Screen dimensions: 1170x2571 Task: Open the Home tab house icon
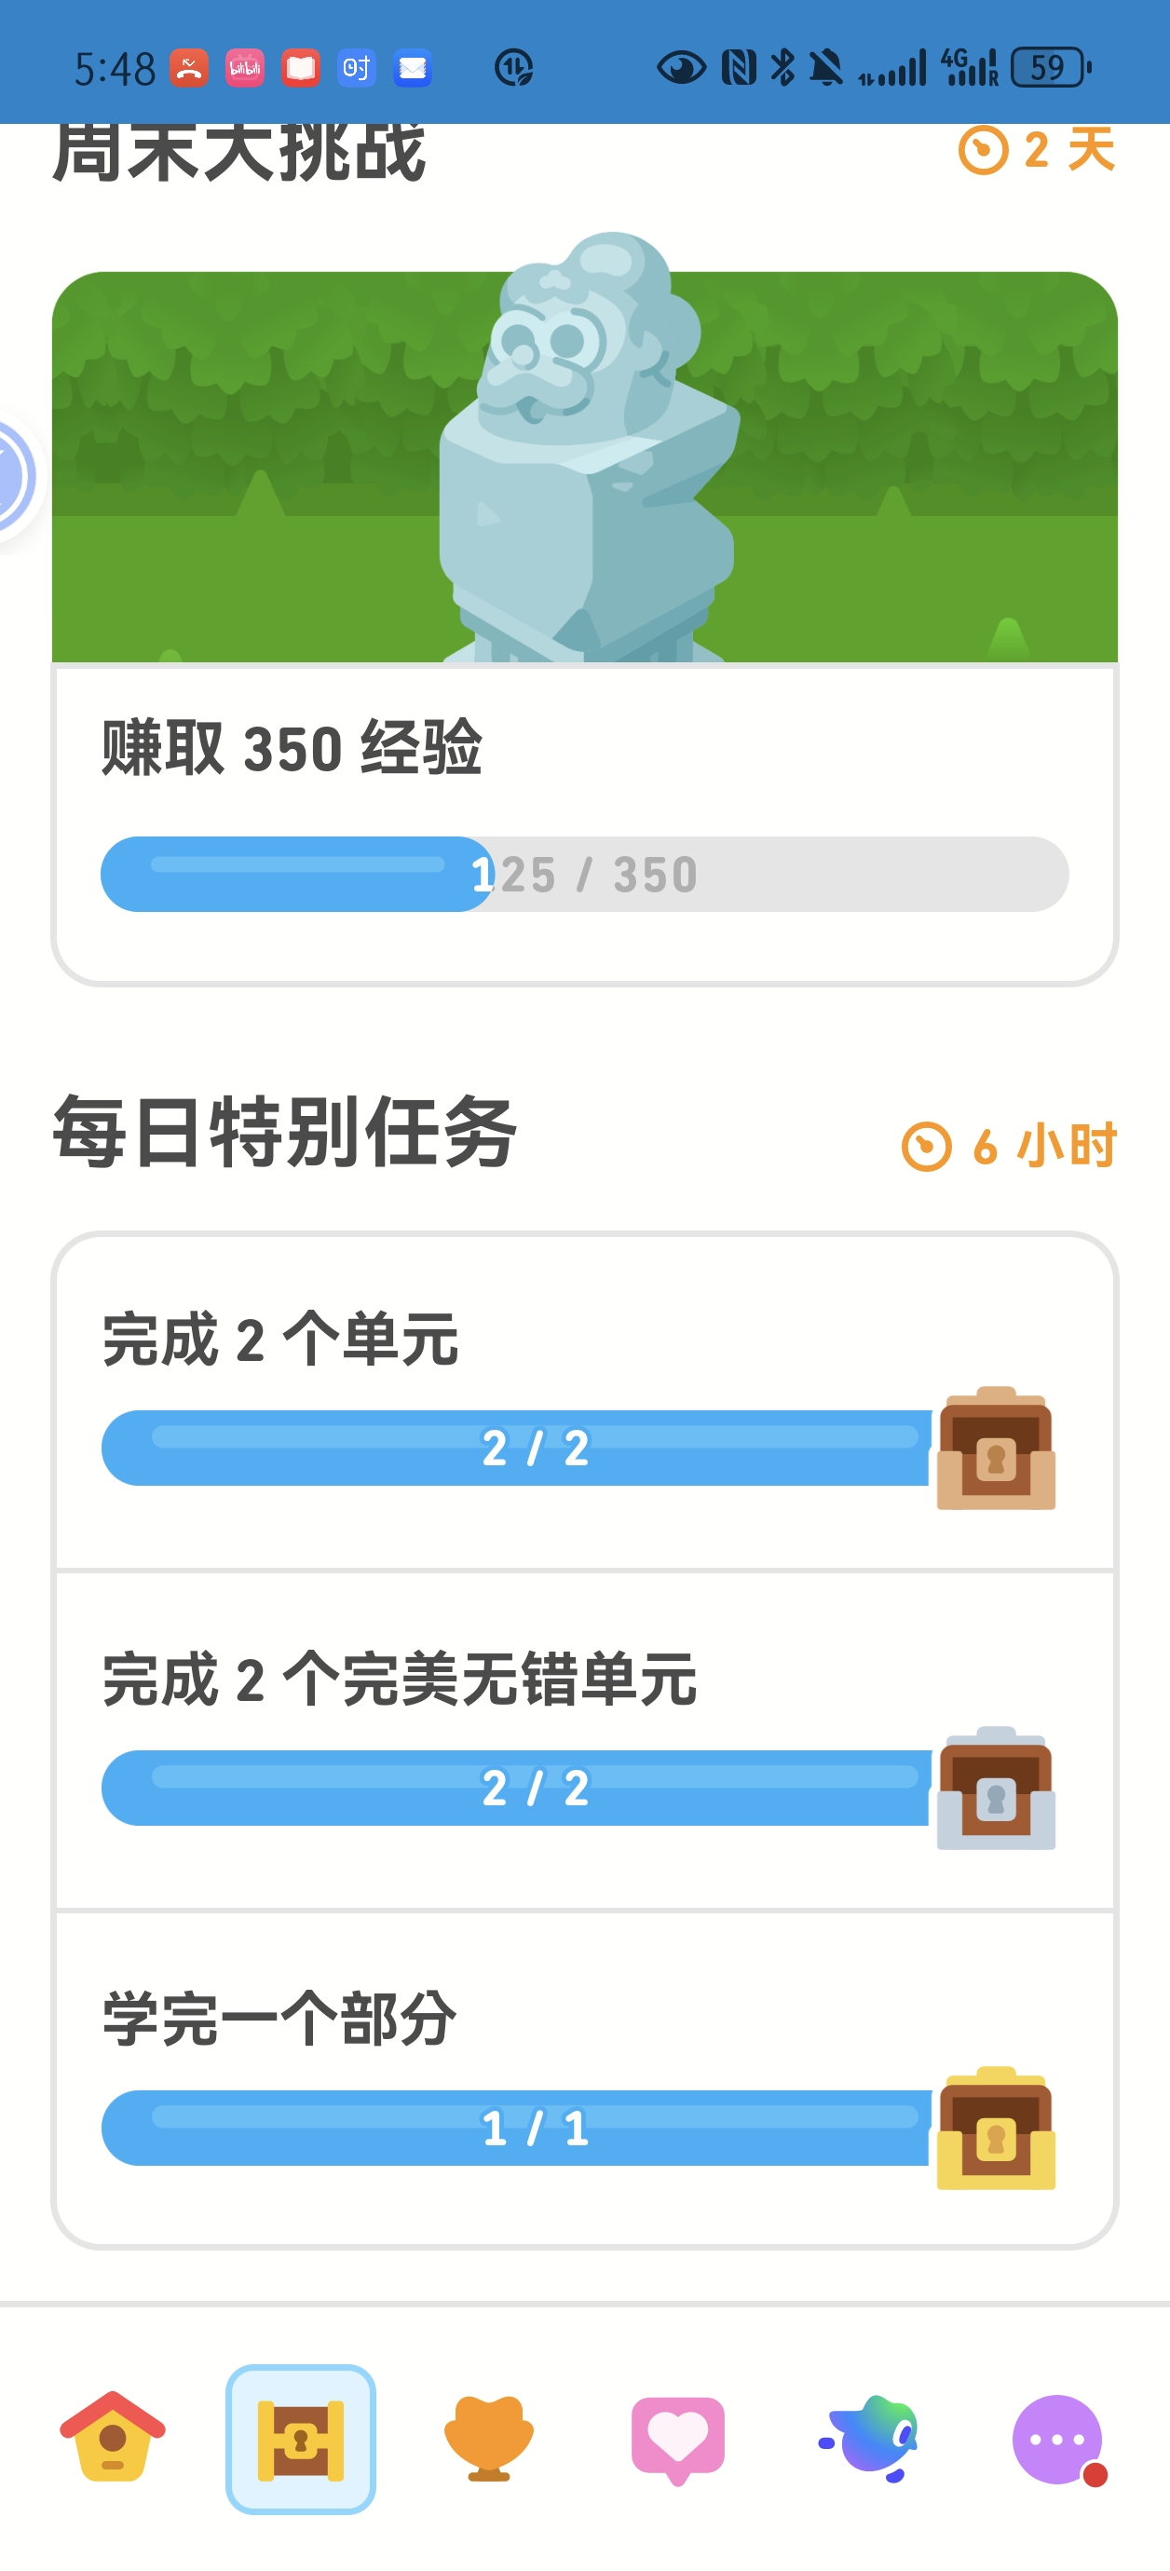pyautogui.click(x=113, y=2437)
